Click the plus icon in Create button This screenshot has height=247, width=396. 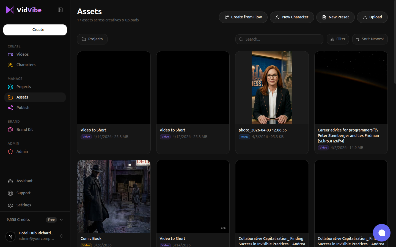[x=28, y=30]
